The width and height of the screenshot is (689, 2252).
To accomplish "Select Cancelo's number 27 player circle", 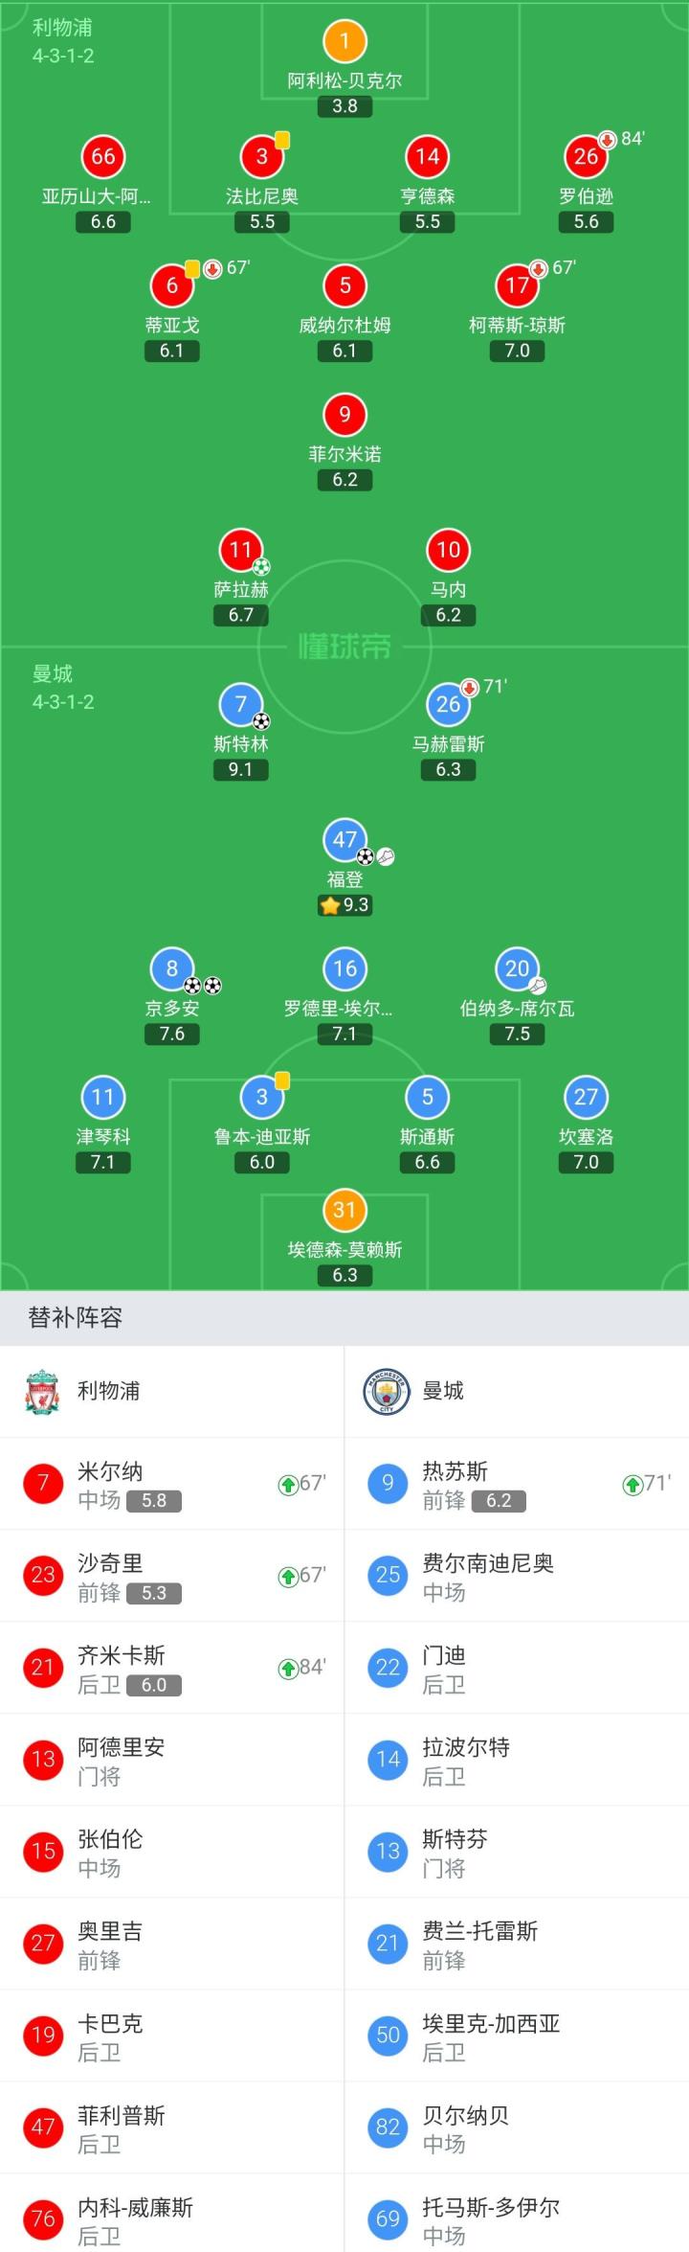I will tap(586, 1097).
